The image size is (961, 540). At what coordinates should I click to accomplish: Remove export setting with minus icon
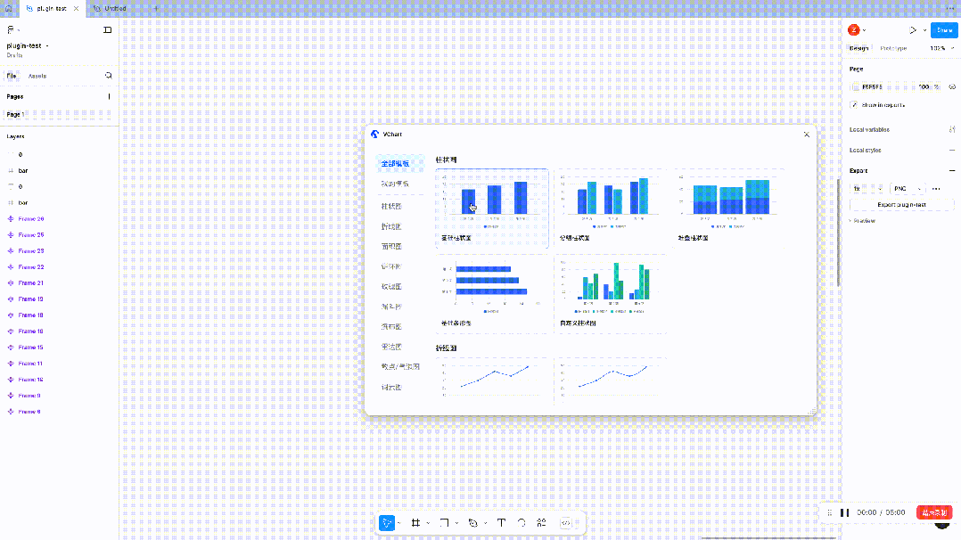(952, 170)
